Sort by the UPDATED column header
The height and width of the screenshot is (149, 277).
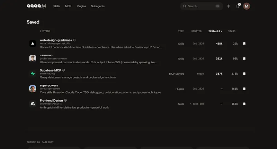(196, 31)
